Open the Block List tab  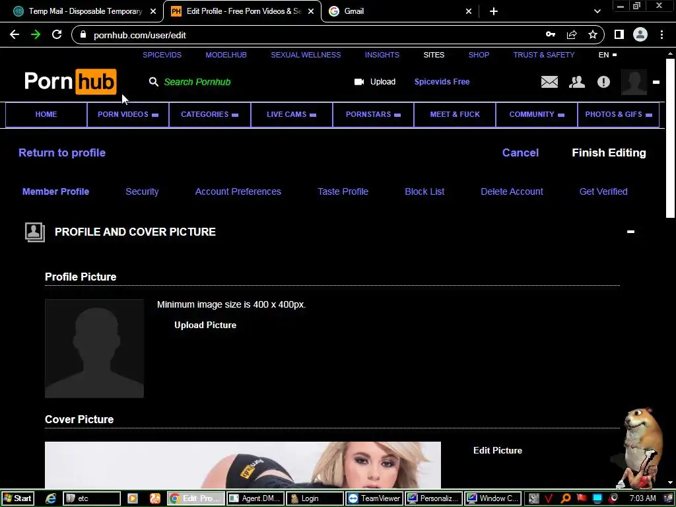(424, 191)
